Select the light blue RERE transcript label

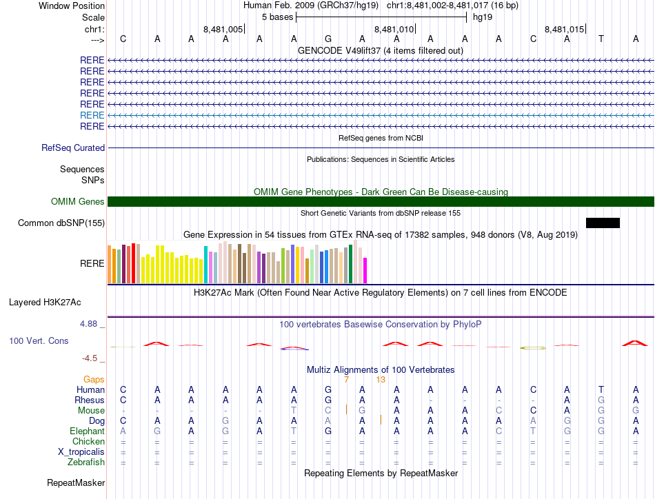click(x=92, y=115)
